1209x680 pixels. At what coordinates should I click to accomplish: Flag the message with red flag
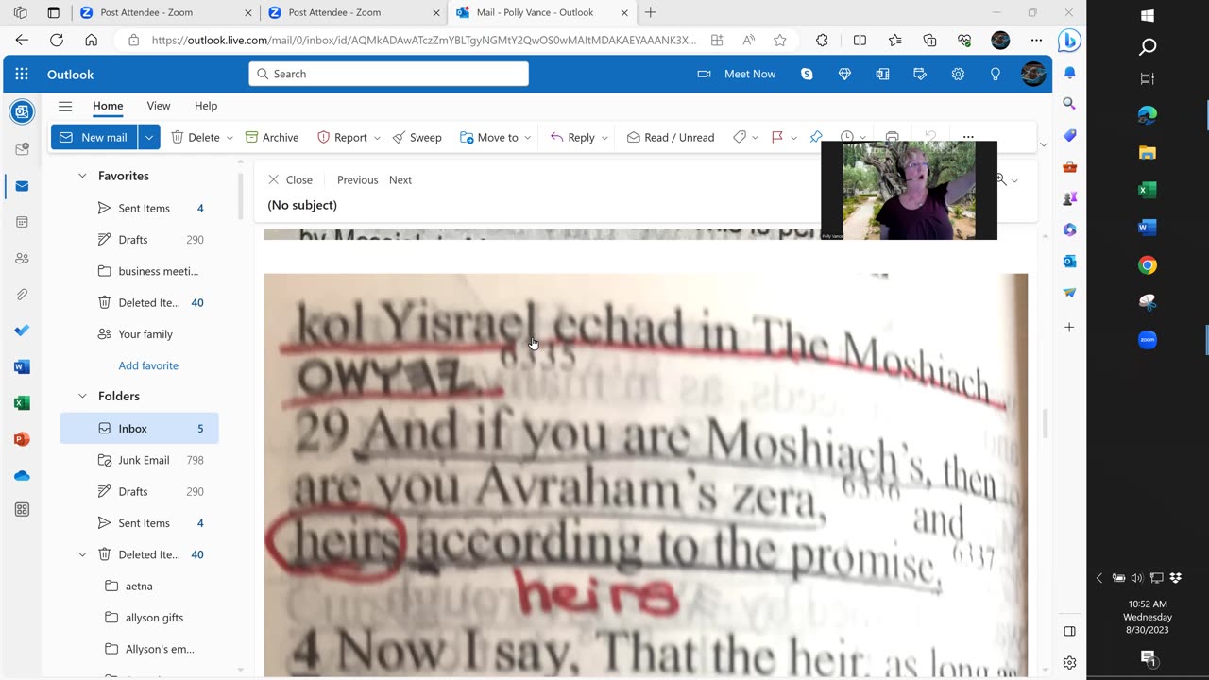[777, 137]
